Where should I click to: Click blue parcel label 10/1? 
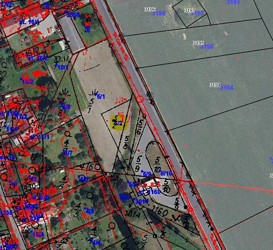pos(63,67)
